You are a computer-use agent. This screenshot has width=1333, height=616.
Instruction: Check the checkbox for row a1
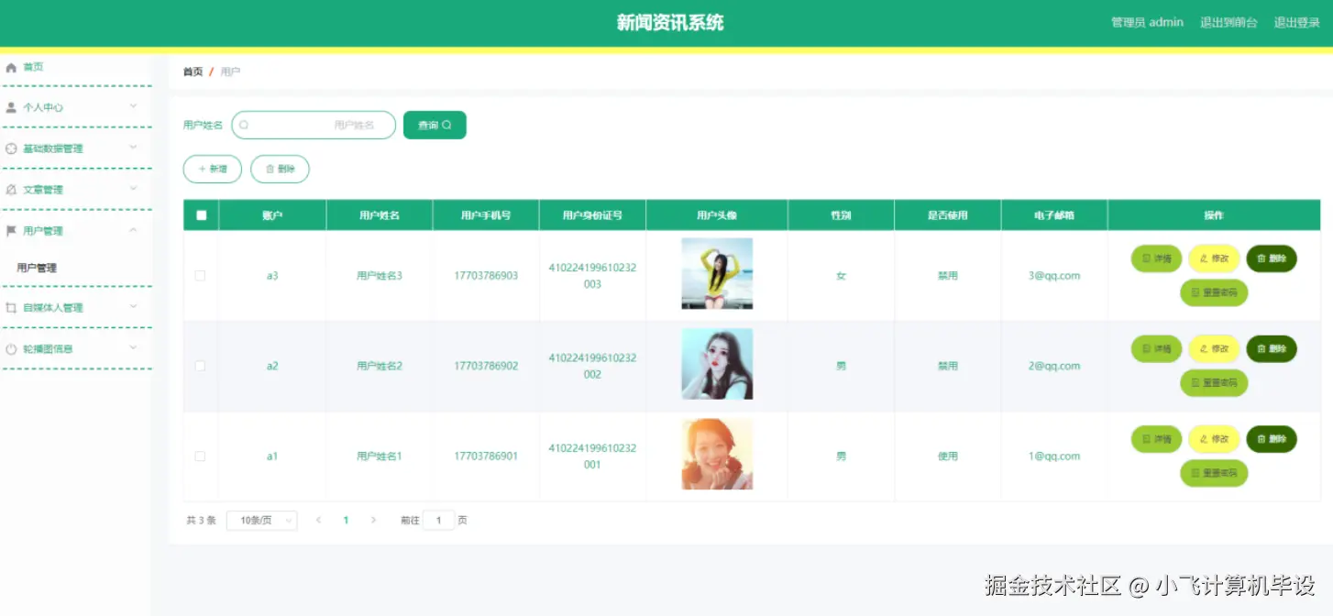coord(200,456)
